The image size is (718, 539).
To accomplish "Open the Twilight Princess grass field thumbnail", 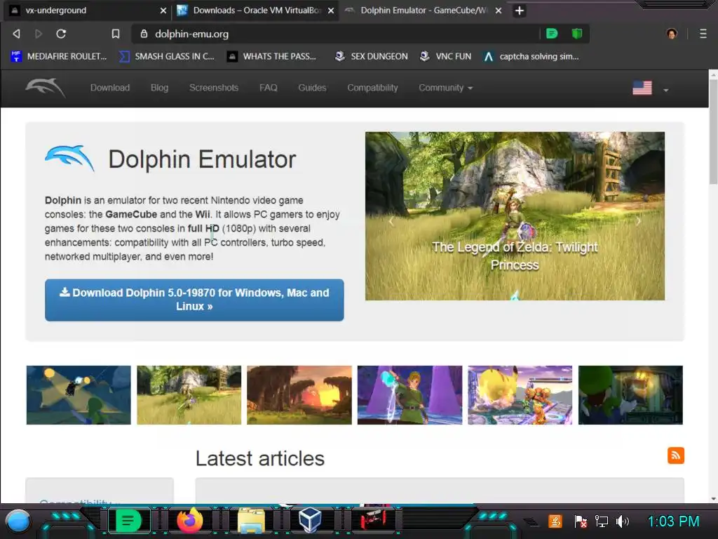I will tap(189, 395).
